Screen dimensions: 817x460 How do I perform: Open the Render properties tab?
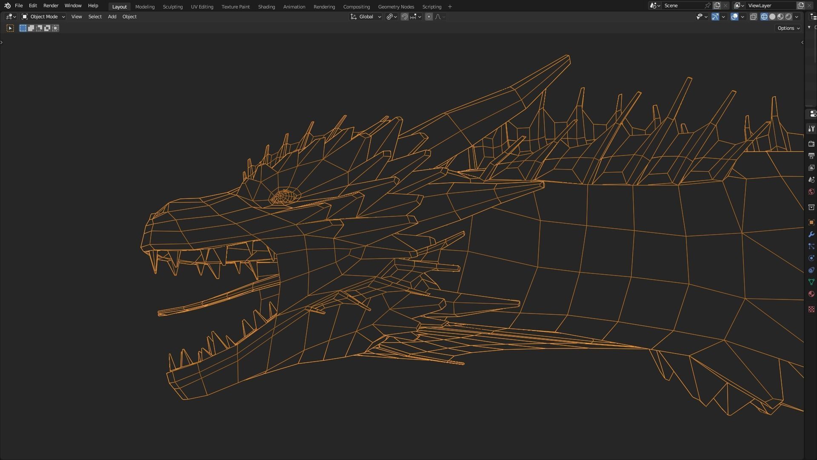click(811, 144)
